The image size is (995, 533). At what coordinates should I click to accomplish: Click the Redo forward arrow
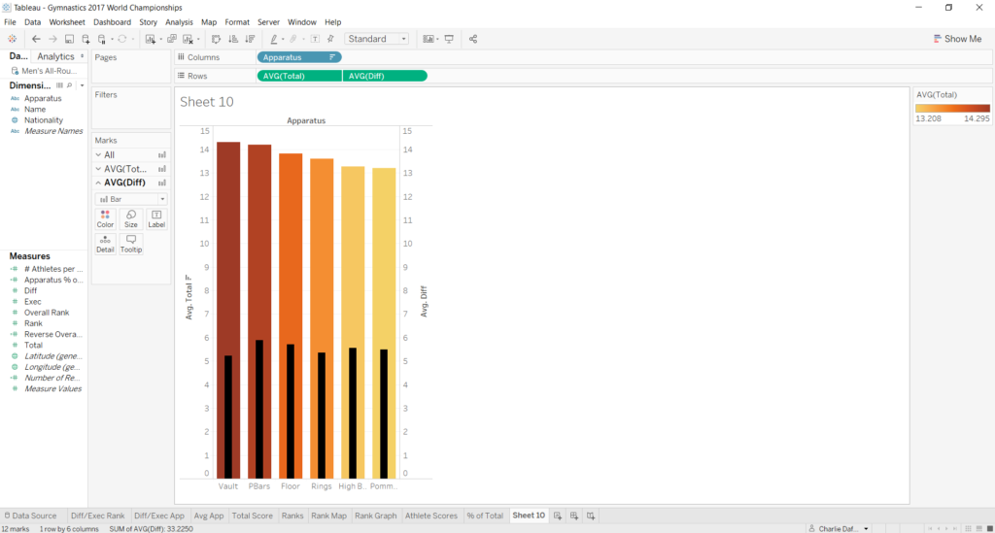(x=52, y=39)
